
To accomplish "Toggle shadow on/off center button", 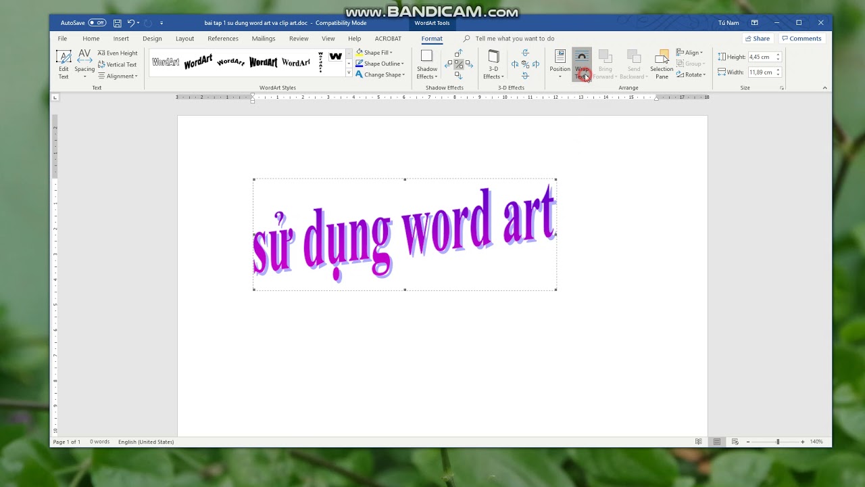I will click(x=458, y=64).
